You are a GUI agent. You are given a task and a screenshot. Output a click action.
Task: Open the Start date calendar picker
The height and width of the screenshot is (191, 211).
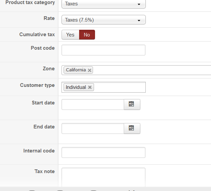click(132, 104)
